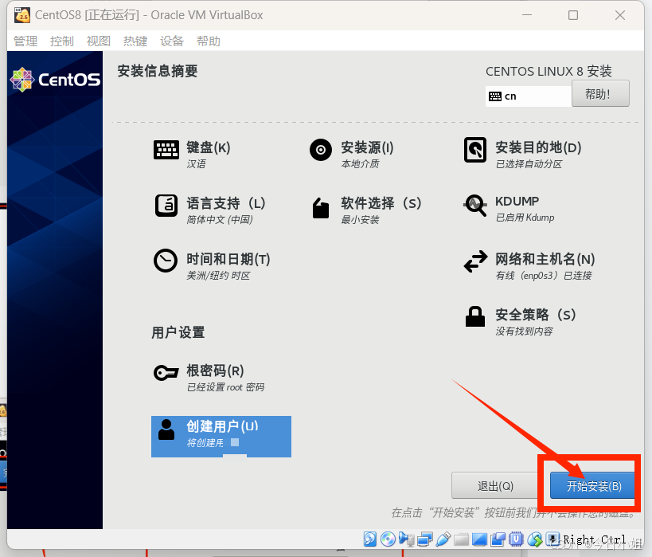This screenshot has width=652, height=557.
Task: Click the 最小安装 status text
Action: pyautogui.click(x=360, y=220)
